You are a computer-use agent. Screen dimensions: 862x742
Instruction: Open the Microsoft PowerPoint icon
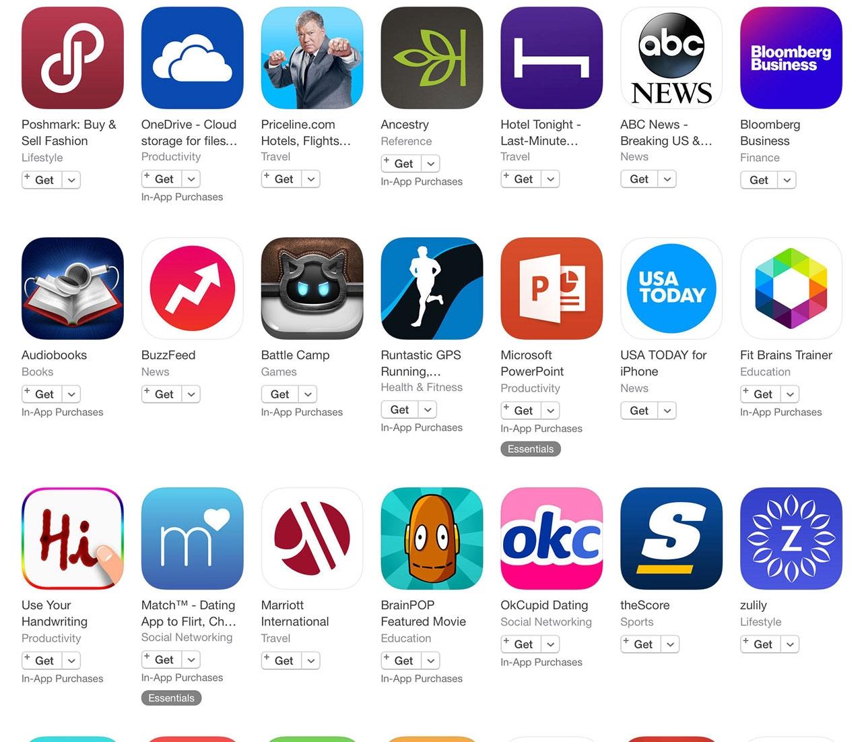coord(552,288)
